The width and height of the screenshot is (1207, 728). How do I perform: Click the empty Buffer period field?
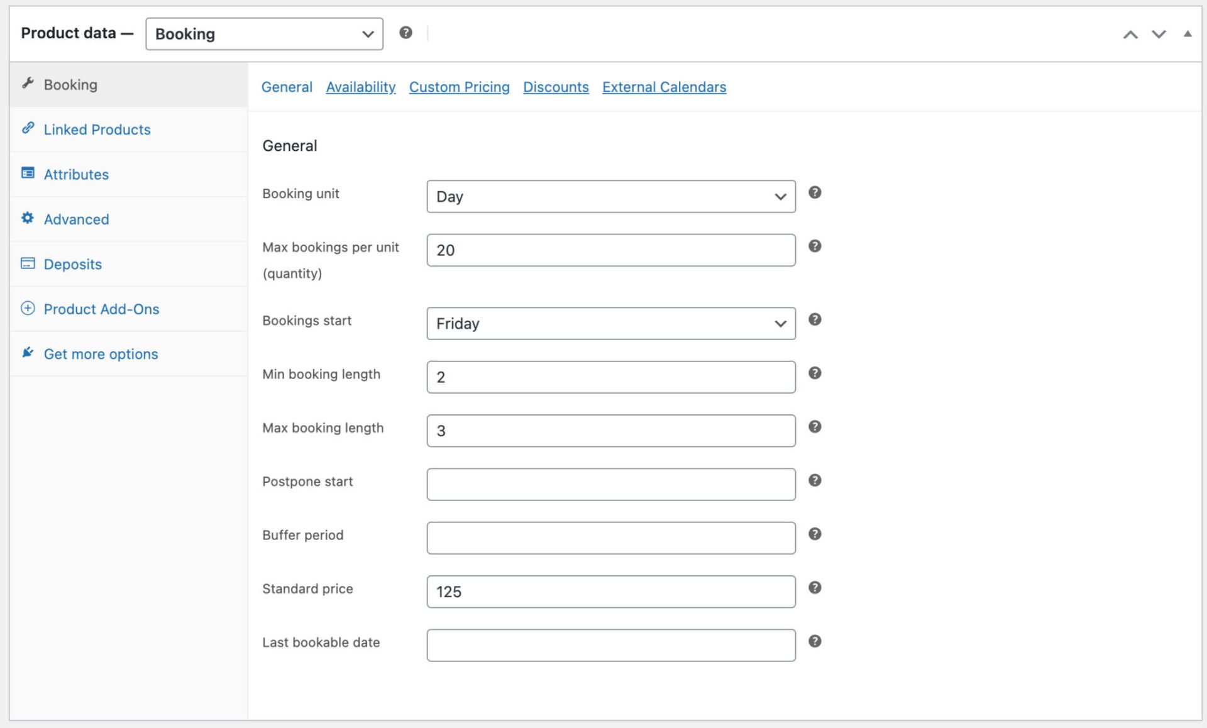(611, 538)
